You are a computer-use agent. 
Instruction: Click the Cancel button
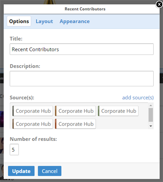coord(50,171)
